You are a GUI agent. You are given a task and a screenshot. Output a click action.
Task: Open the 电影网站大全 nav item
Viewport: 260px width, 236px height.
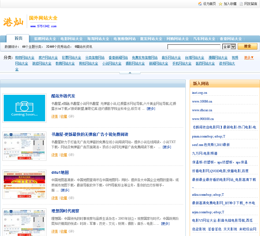pos(71,39)
